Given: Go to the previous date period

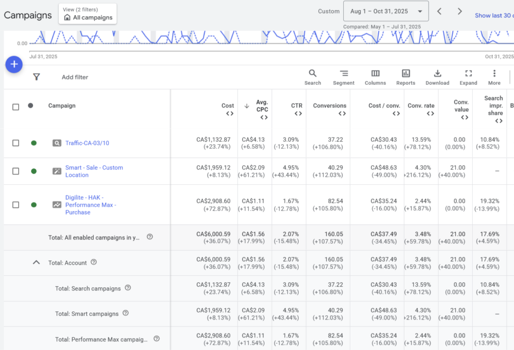Looking at the screenshot, I should coord(439,11).
